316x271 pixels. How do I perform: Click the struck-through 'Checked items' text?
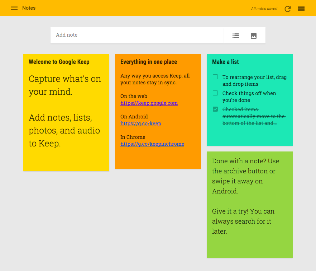coord(254,116)
